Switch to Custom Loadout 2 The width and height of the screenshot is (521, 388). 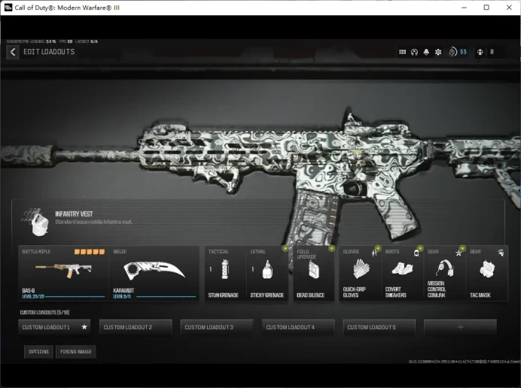coord(136,327)
